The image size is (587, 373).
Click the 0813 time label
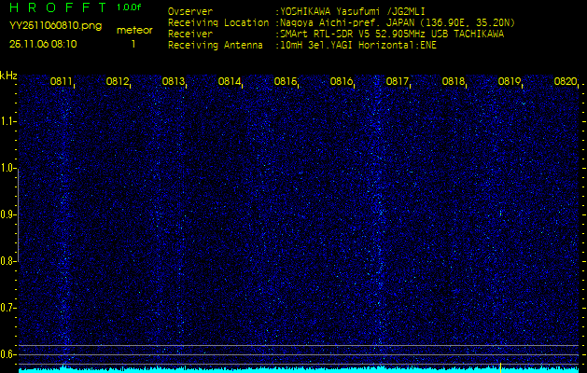[174, 81]
